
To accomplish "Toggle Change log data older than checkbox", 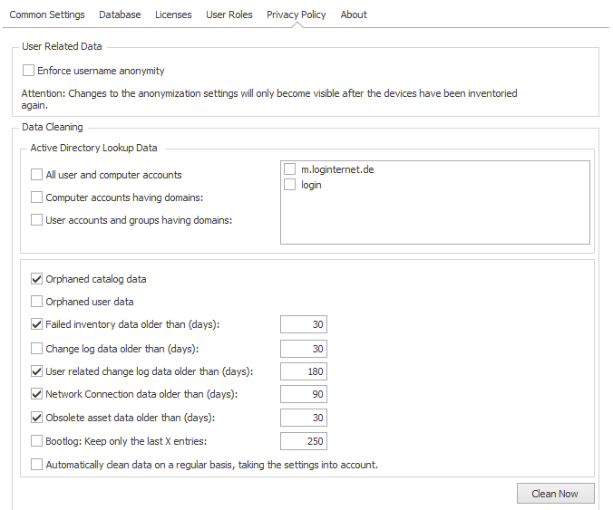I will tap(36, 349).
